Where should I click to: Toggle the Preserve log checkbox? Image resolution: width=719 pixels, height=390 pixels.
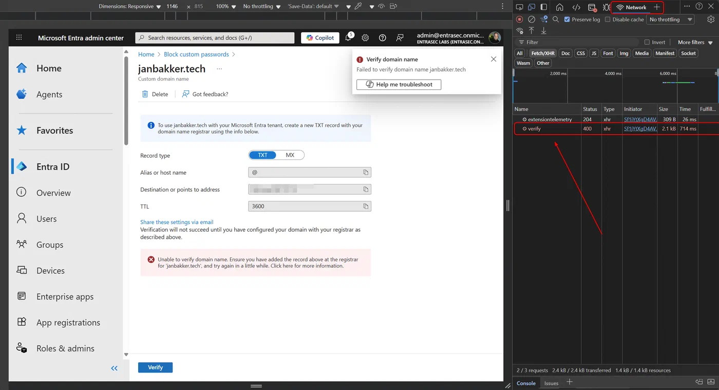pyautogui.click(x=567, y=20)
